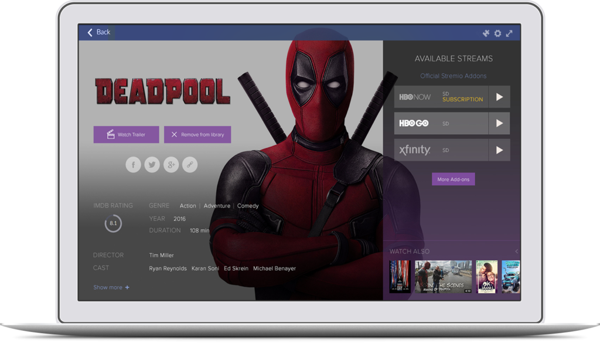
Task: Toggle fullscreen with the expand arrows icon
Action: (x=509, y=33)
